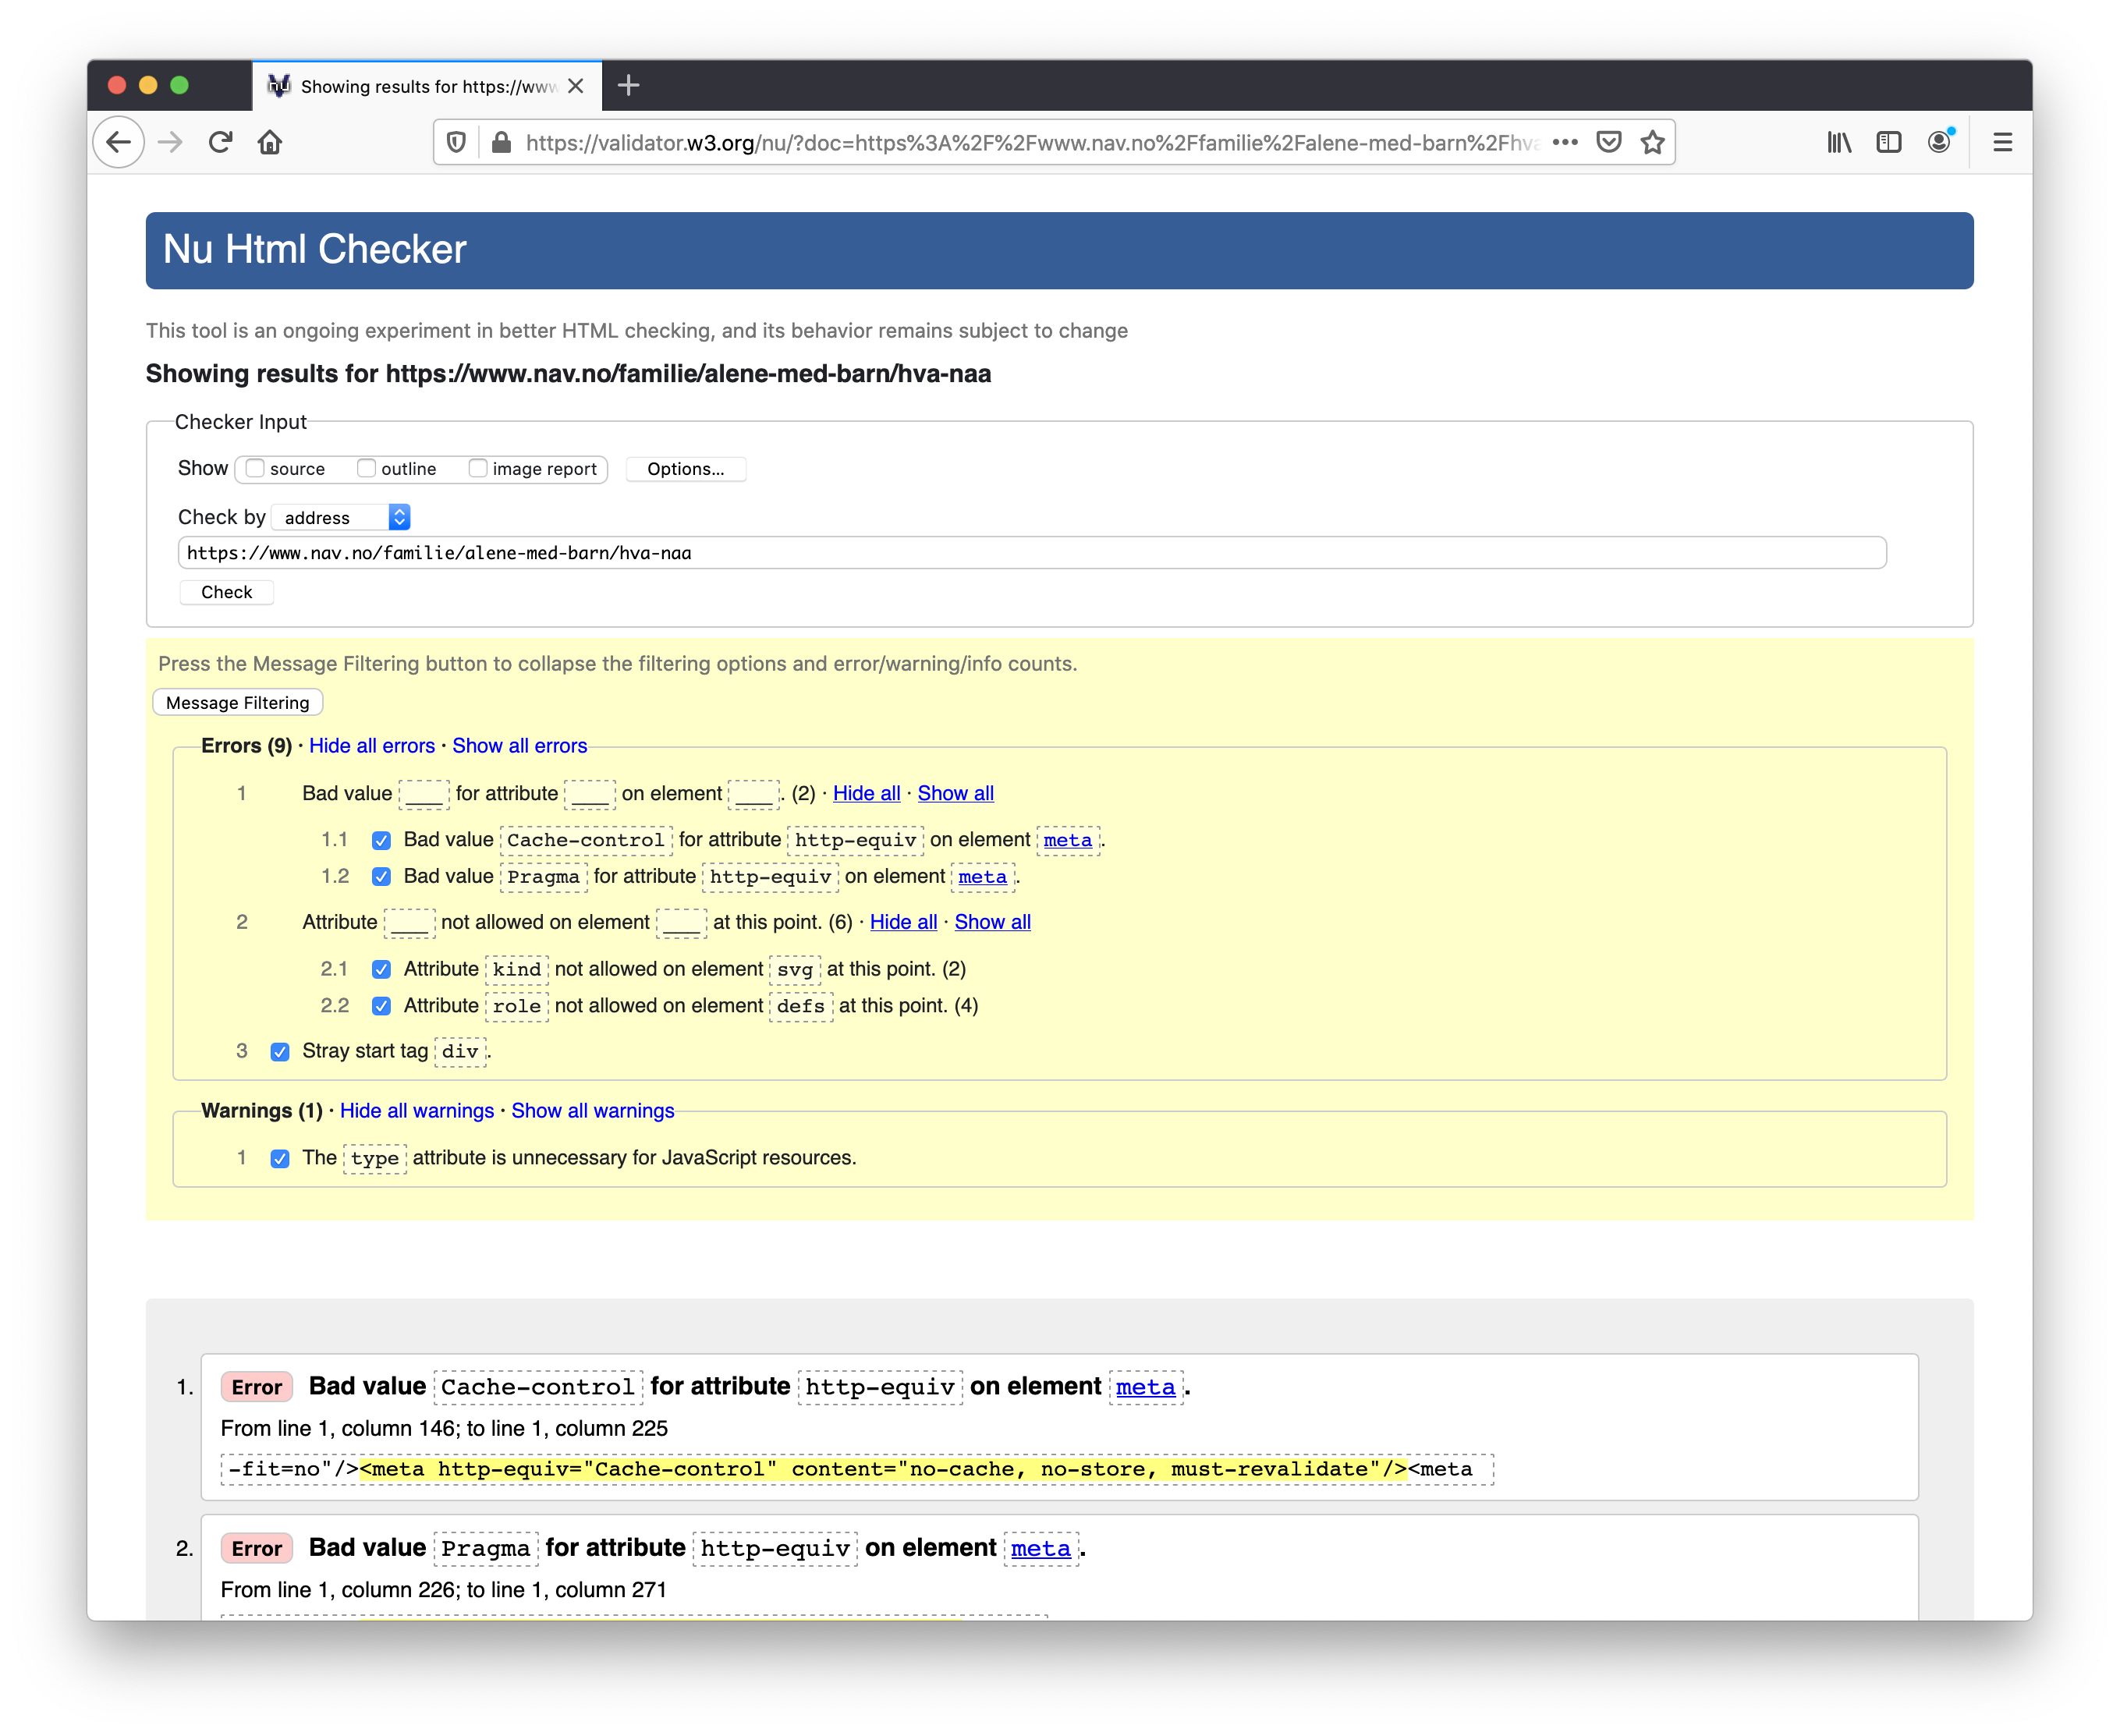Toggle the sidebar view icon
2120x1736 pixels.
[1888, 143]
